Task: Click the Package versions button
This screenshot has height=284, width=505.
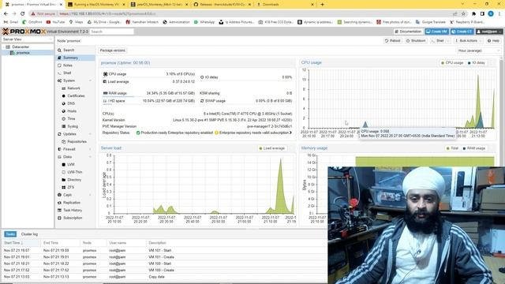Action: click(112, 50)
